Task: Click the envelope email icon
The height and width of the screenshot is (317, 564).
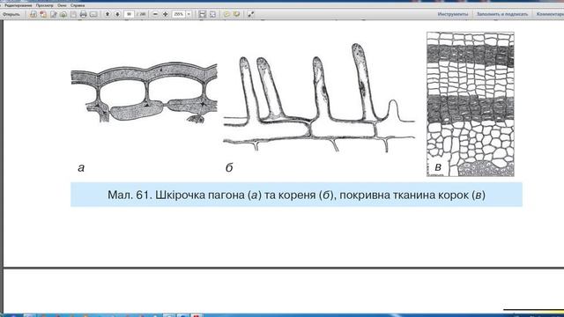Action: [93, 14]
